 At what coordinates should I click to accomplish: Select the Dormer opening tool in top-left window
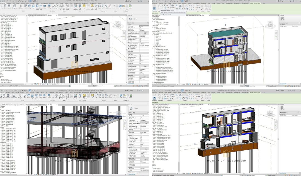pyautogui.click(x=110, y=7)
